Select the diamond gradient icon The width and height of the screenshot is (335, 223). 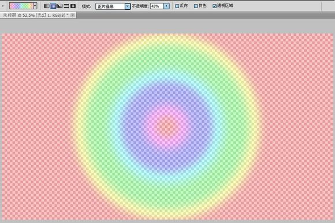[x=73, y=6]
